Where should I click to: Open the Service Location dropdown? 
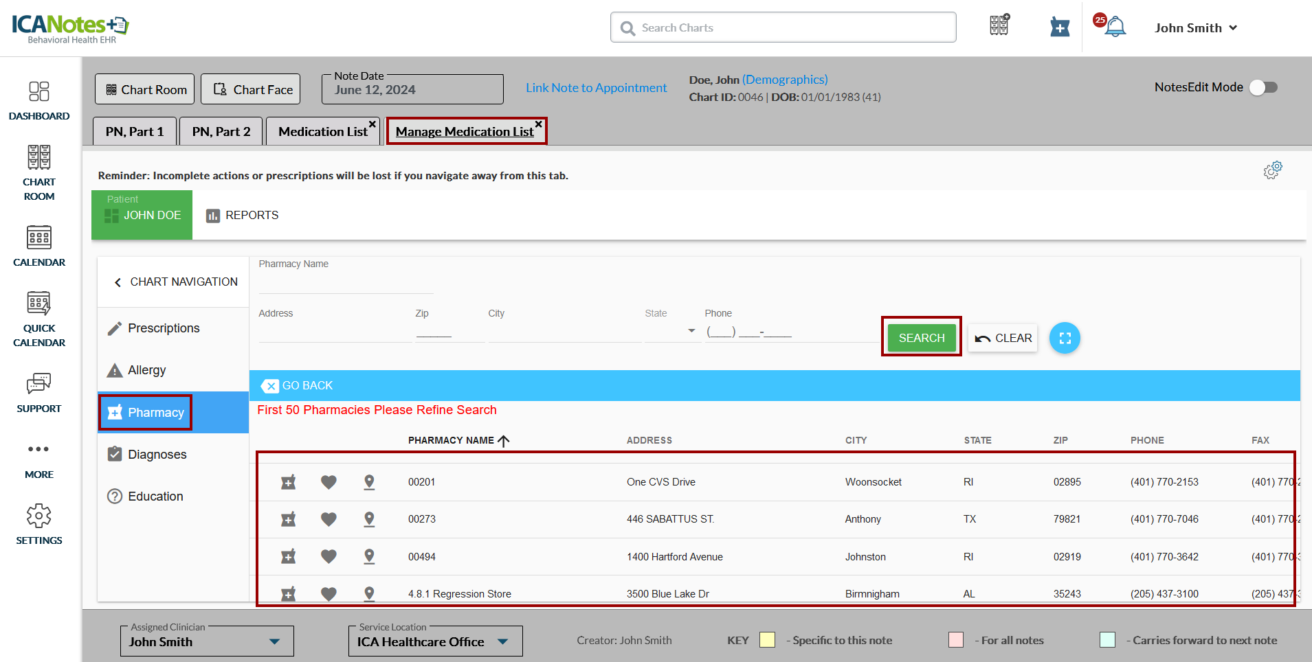[x=503, y=641]
